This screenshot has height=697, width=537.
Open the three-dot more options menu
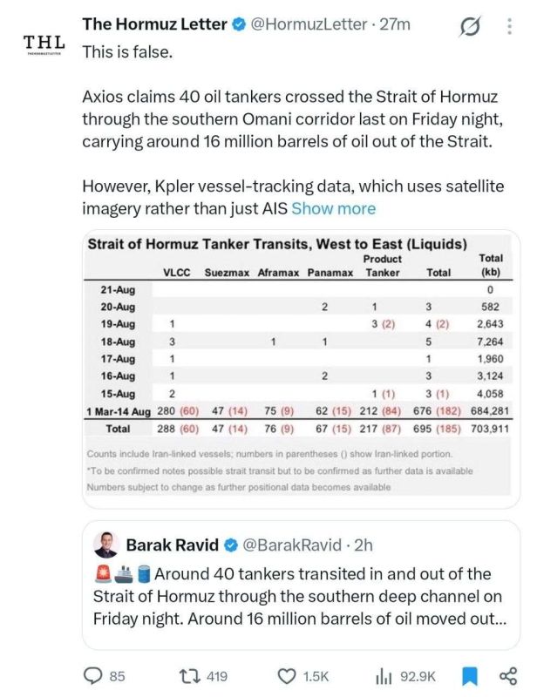click(x=509, y=26)
